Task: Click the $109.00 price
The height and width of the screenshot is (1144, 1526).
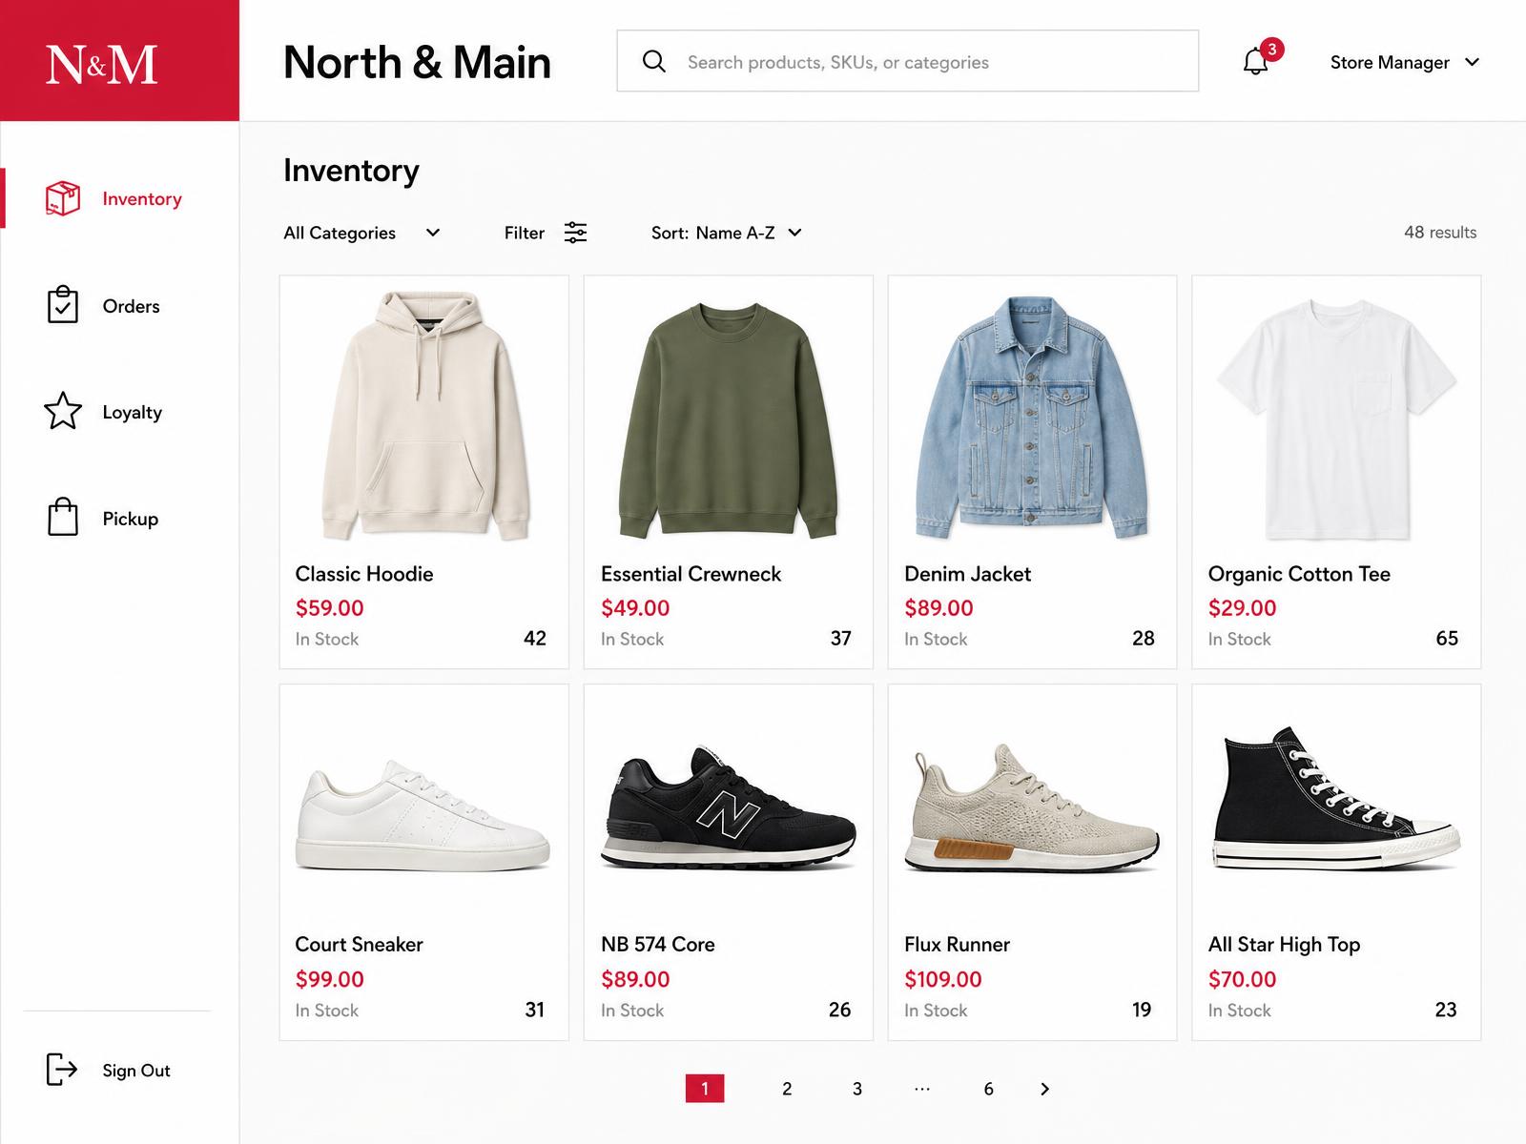Action: click(943, 979)
